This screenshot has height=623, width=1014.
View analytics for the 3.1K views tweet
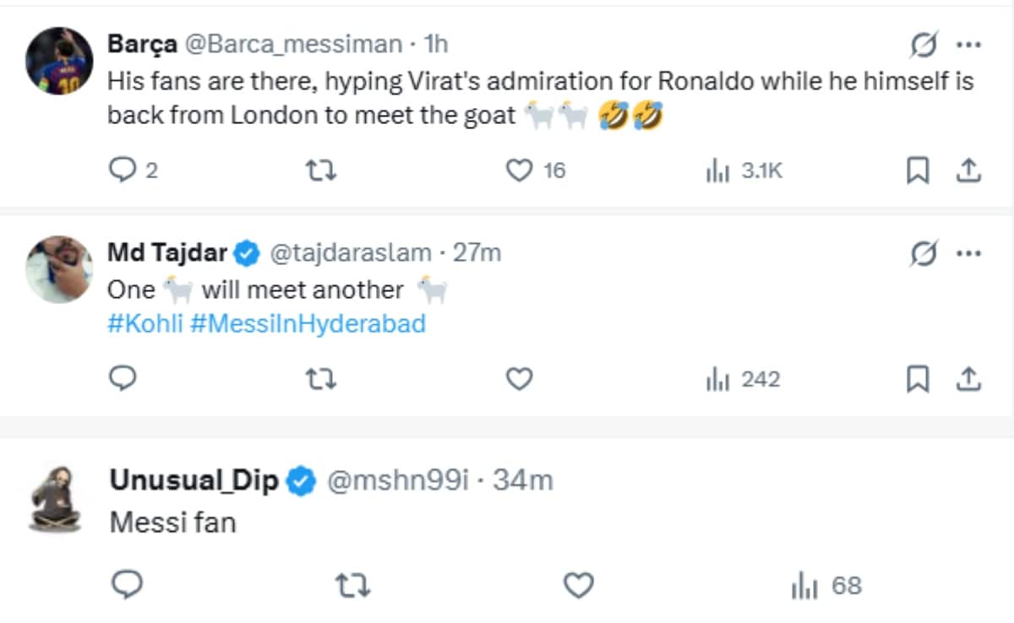pyautogui.click(x=717, y=171)
